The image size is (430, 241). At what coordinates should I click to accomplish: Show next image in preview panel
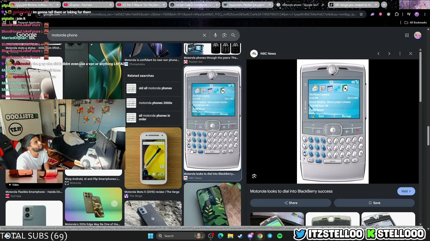pos(389,54)
